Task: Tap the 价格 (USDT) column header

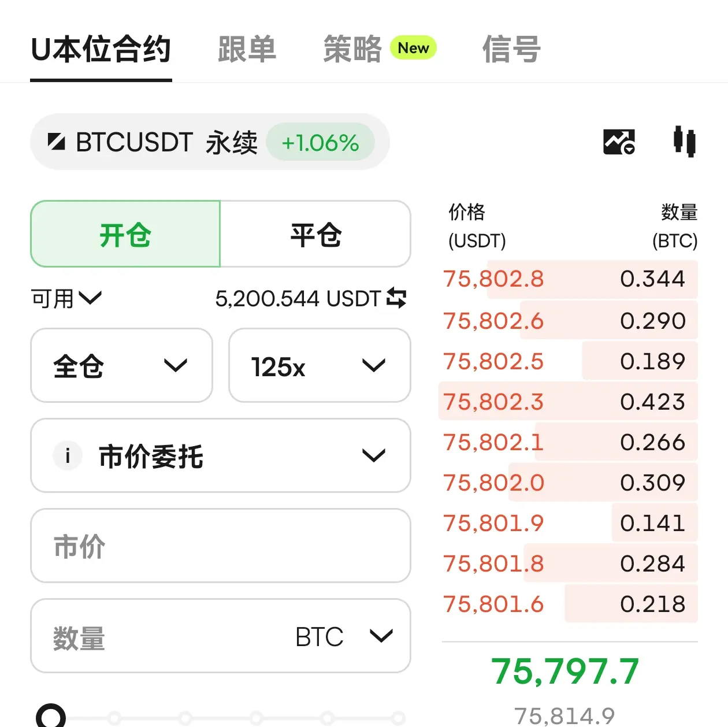Action: [477, 226]
